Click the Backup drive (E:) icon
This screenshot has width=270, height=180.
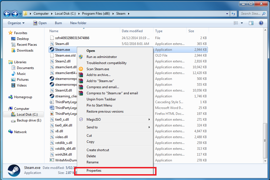[x=13, y=120]
